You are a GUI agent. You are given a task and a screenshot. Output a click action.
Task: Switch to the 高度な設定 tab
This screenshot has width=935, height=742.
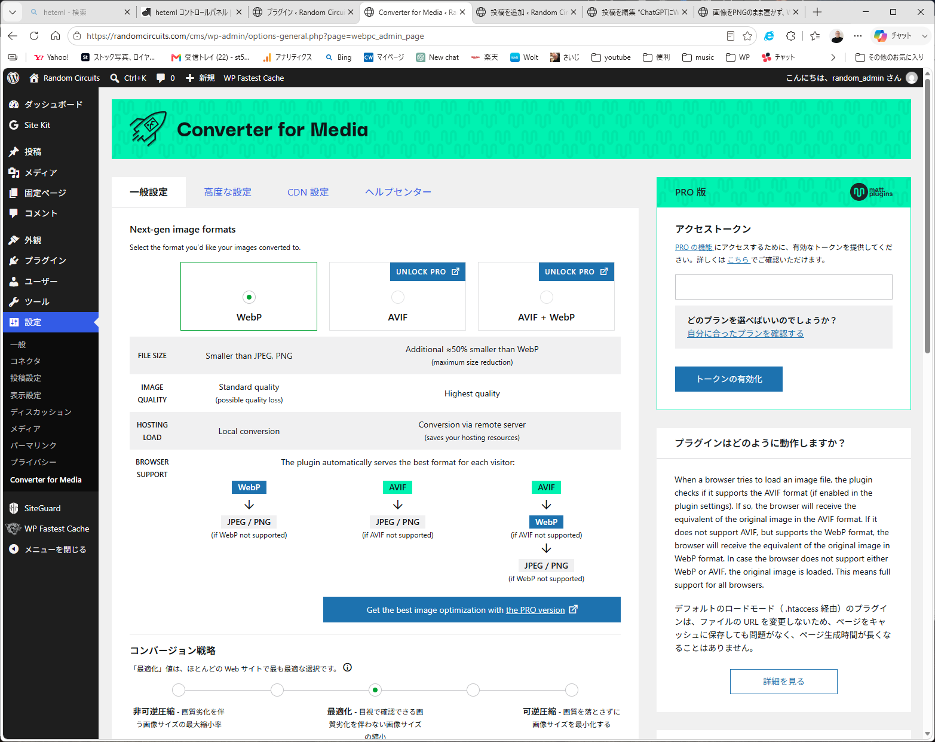pos(228,192)
